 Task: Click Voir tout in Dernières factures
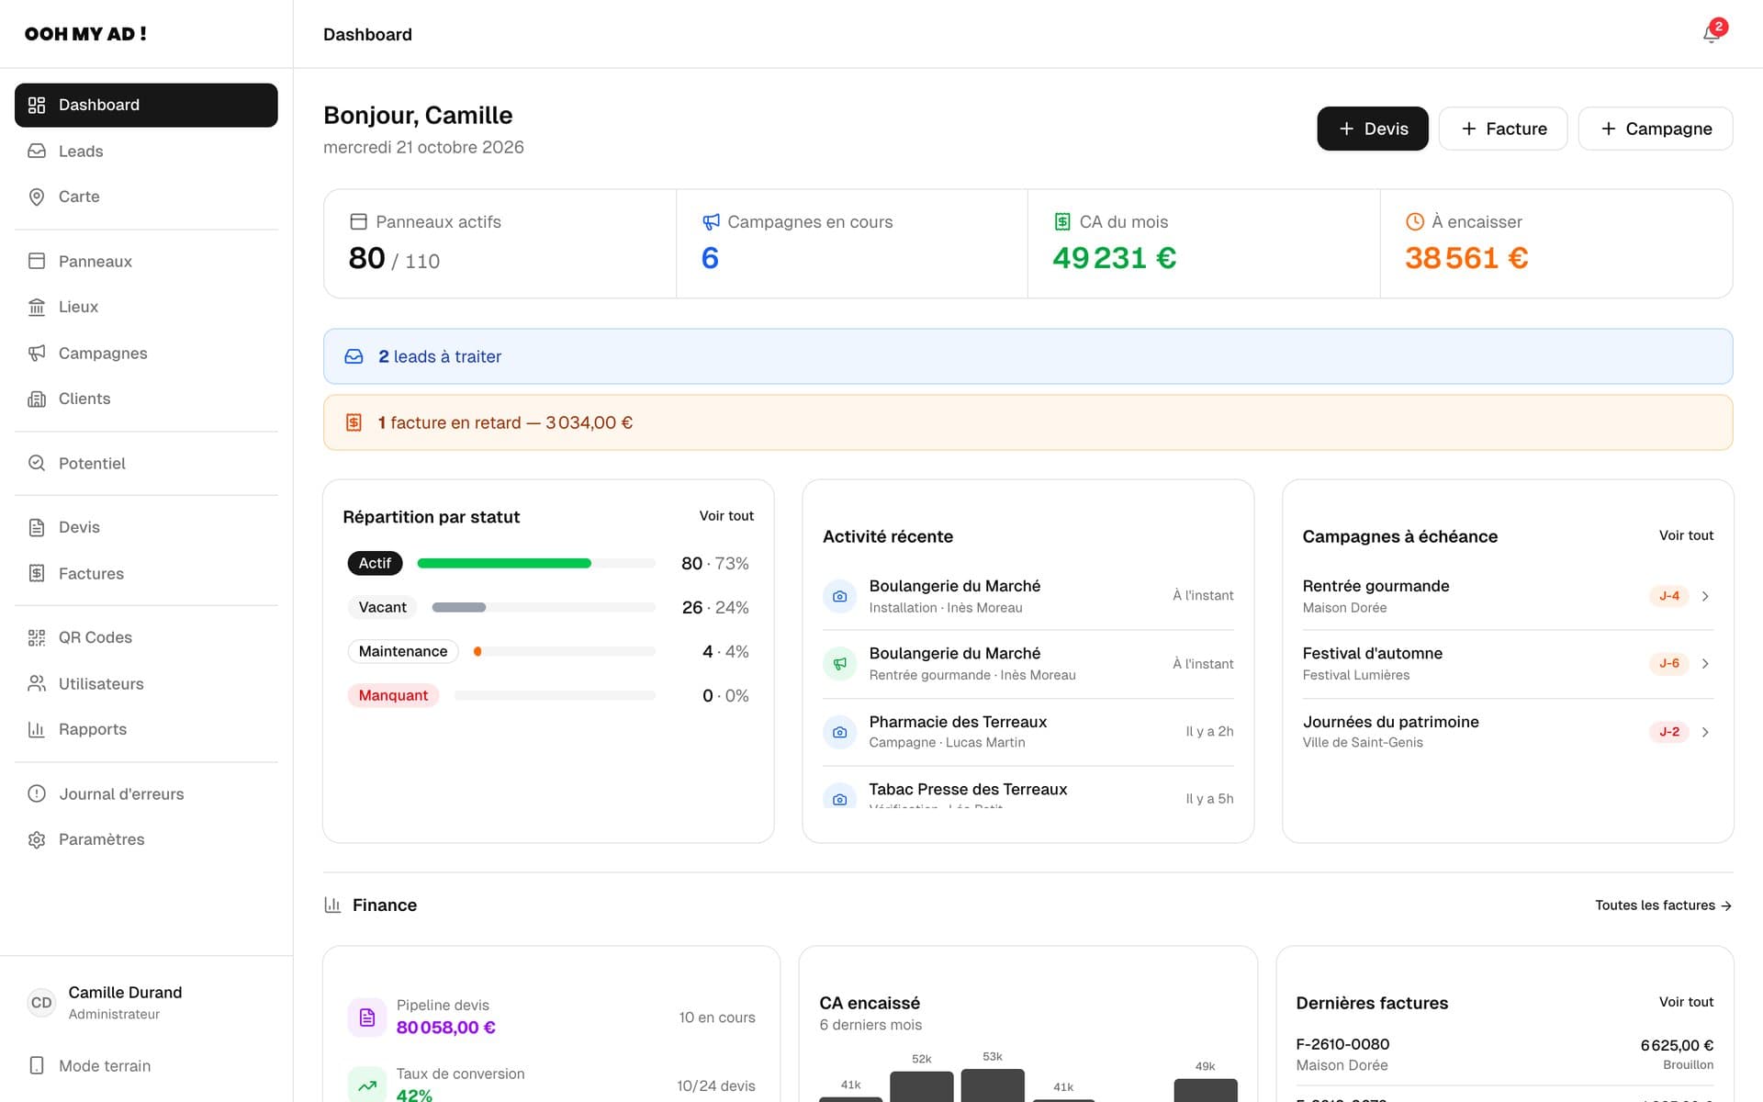coord(1686,1002)
